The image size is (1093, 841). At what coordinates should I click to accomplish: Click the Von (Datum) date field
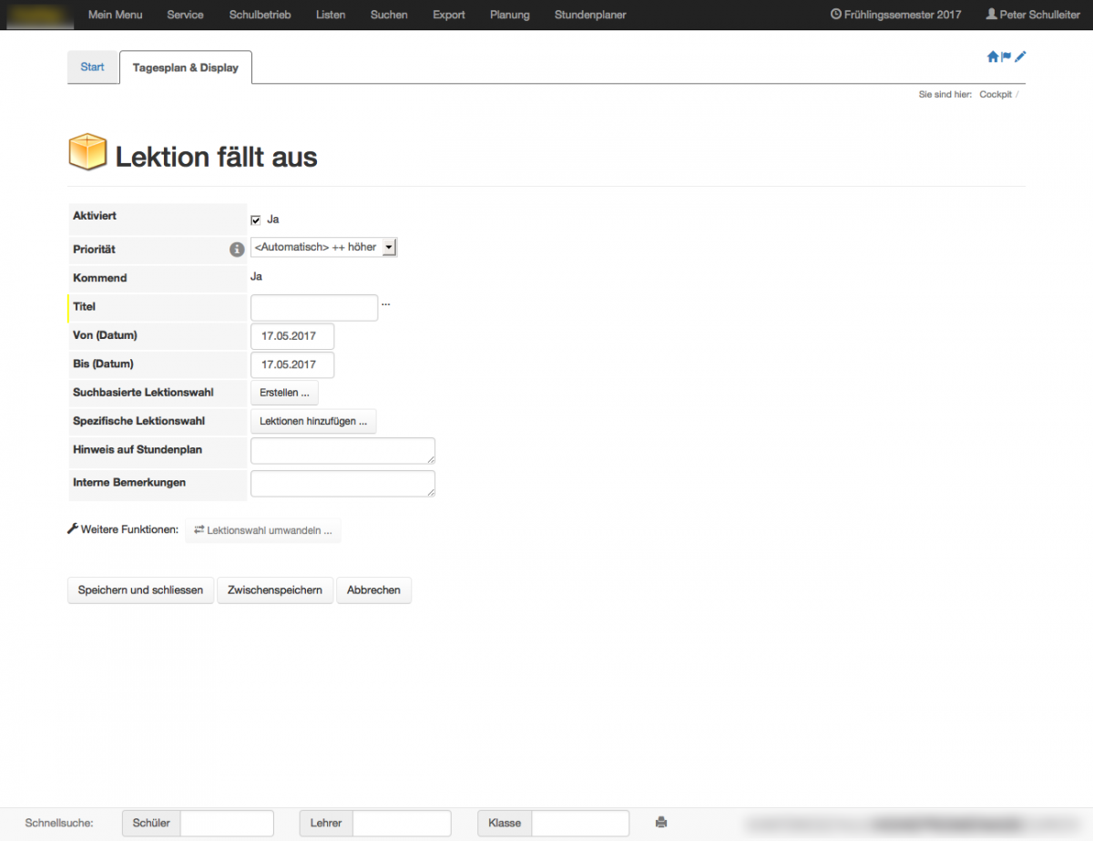click(292, 336)
